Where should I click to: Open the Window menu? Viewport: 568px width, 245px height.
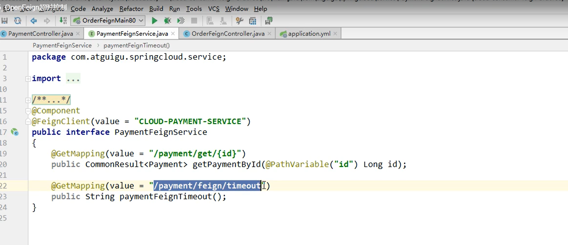tap(236, 9)
